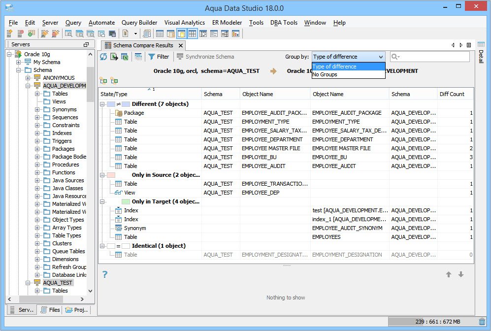Click the Refresh compare results icon
The height and width of the screenshot is (331, 491).
(103, 57)
